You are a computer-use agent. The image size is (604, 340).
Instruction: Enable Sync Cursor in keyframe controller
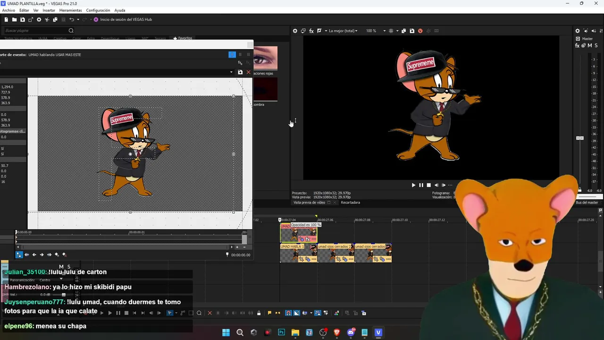tap(19, 255)
